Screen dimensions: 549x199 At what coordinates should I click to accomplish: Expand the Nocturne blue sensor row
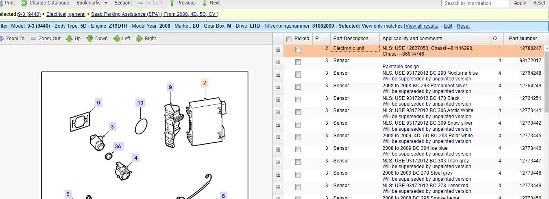(278, 75)
